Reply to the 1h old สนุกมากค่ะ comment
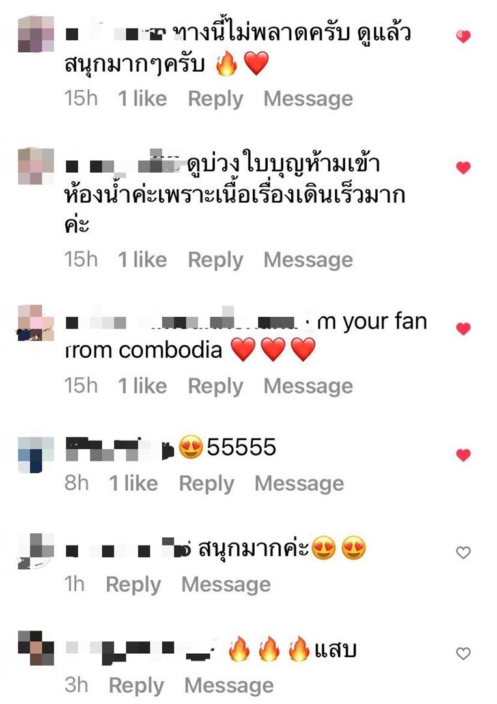The width and height of the screenshot is (497, 704). pyautogui.click(x=134, y=585)
